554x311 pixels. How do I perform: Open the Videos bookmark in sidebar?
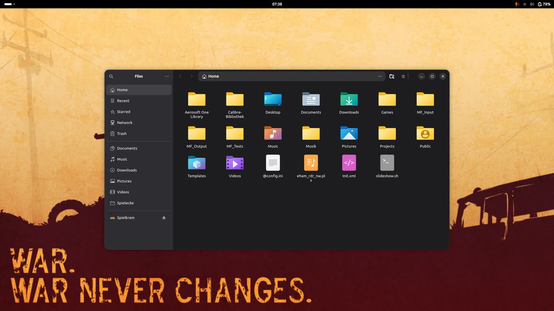[x=139, y=192]
